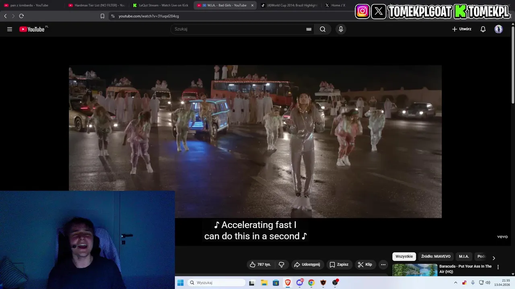Open options menu for the Baracuda video
Viewport: 515px width, 289px height.
pos(498,267)
